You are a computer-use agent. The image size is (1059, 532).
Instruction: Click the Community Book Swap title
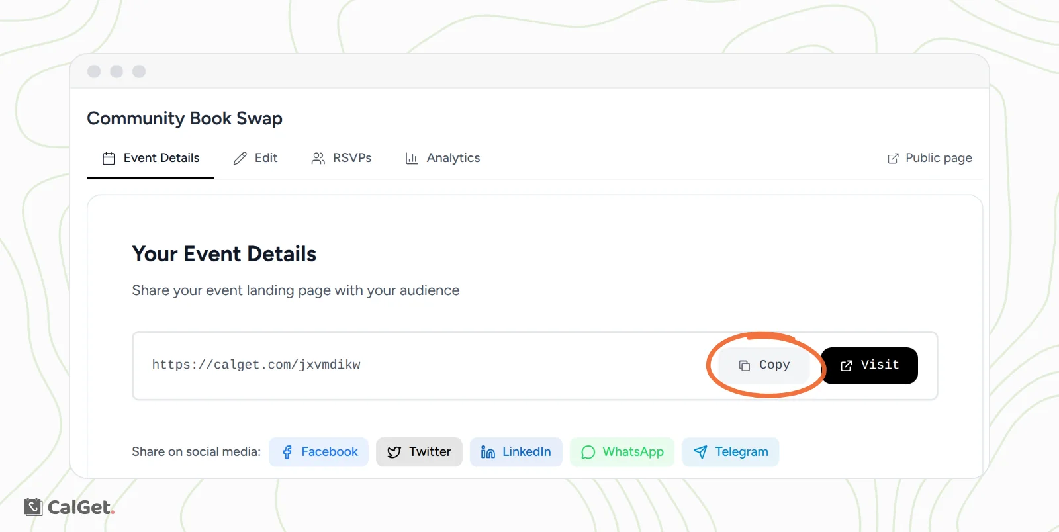tap(185, 118)
